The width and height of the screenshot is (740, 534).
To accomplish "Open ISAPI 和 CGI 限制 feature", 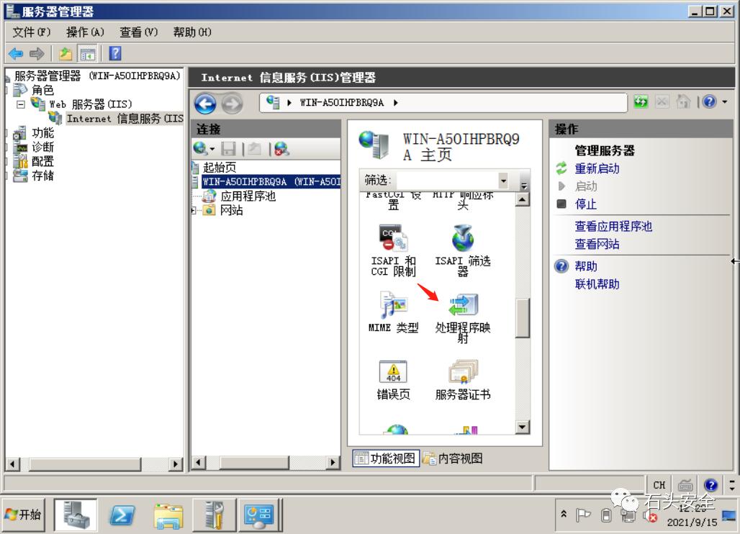I will point(393,250).
